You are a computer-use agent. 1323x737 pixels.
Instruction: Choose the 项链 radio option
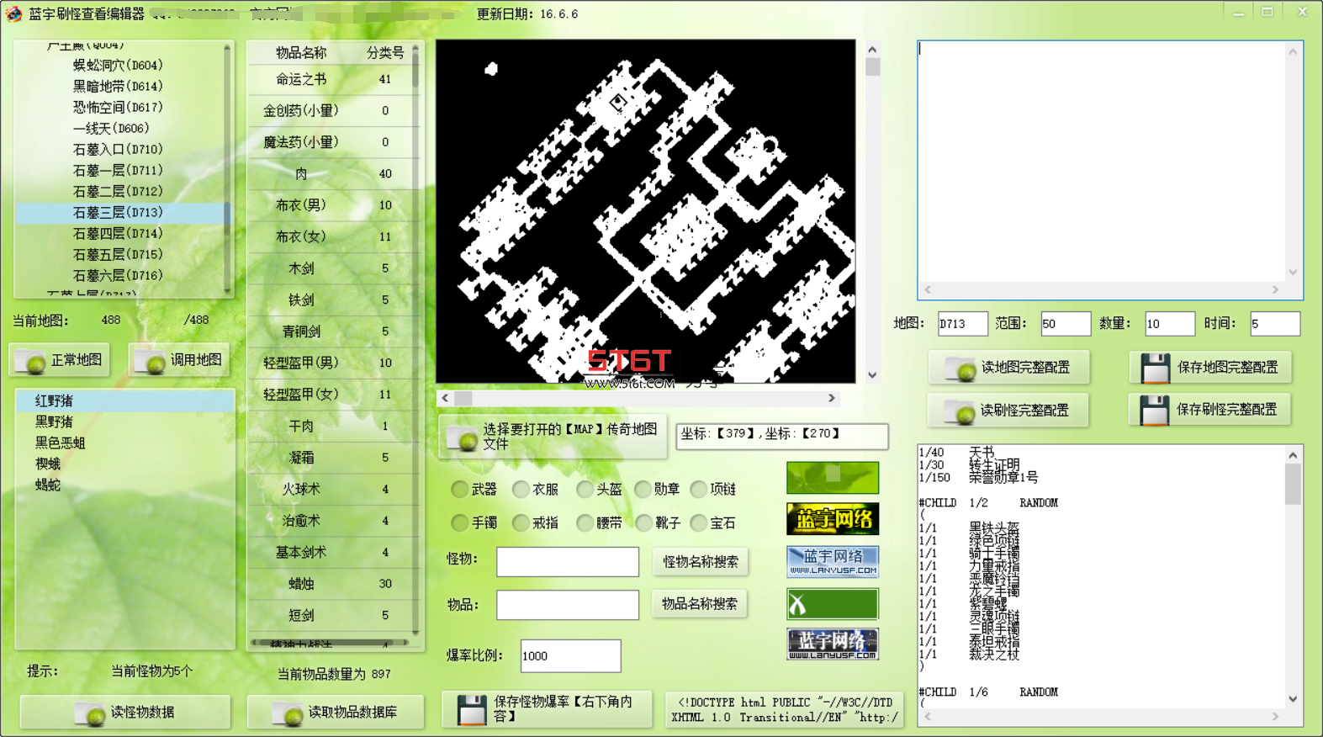tap(698, 489)
